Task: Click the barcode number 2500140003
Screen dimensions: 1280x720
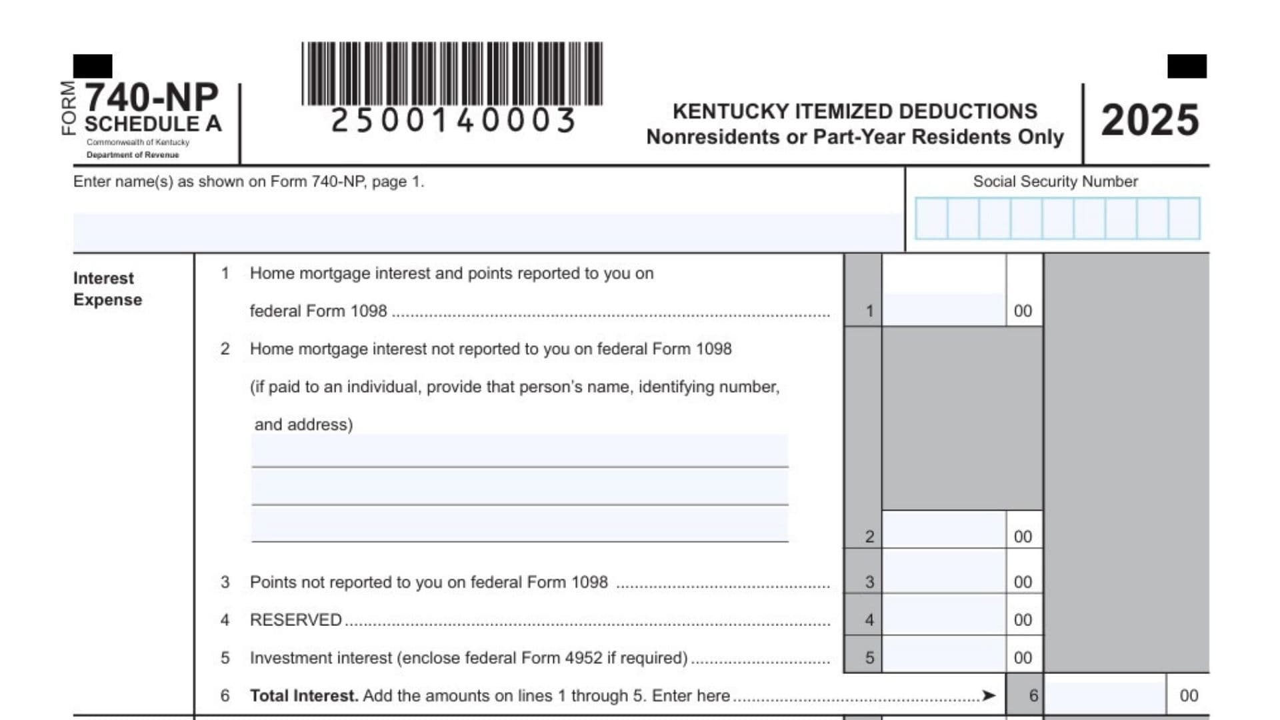Action: [453, 121]
